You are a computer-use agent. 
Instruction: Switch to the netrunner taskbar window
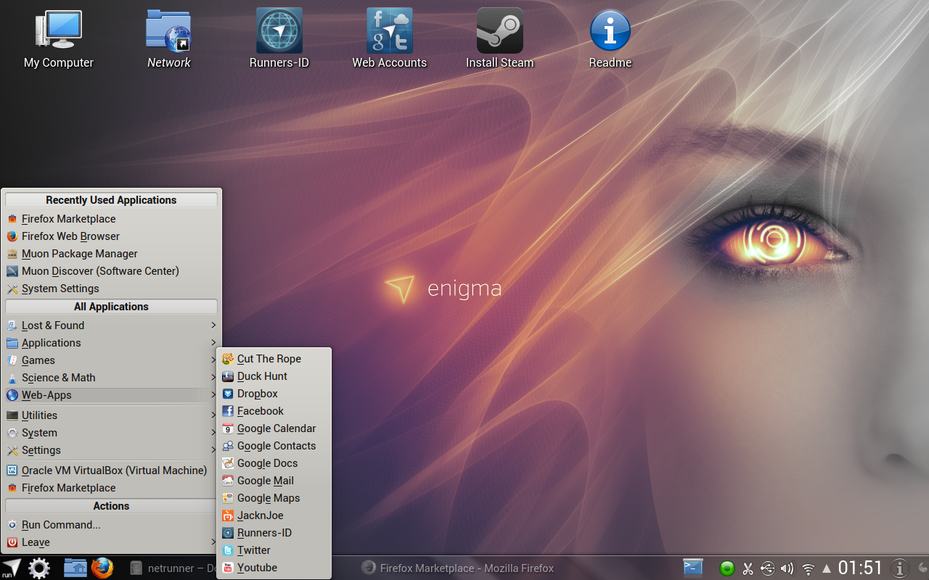coord(171,568)
